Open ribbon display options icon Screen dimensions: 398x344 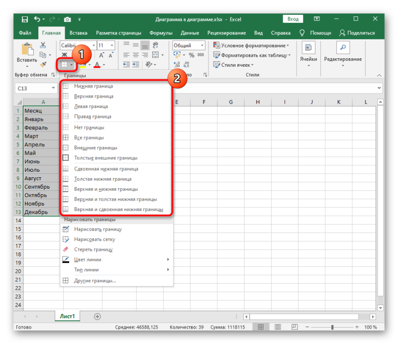(x=316, y=19)
